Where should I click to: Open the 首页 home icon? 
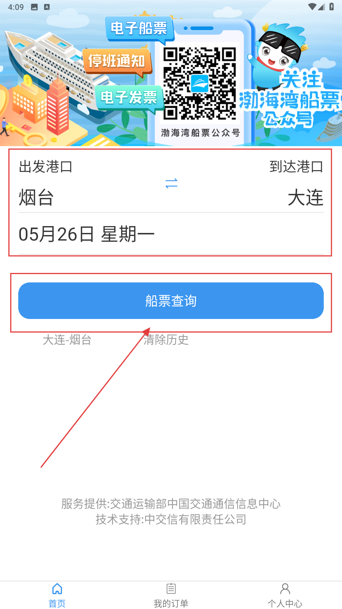click(57, 589)
